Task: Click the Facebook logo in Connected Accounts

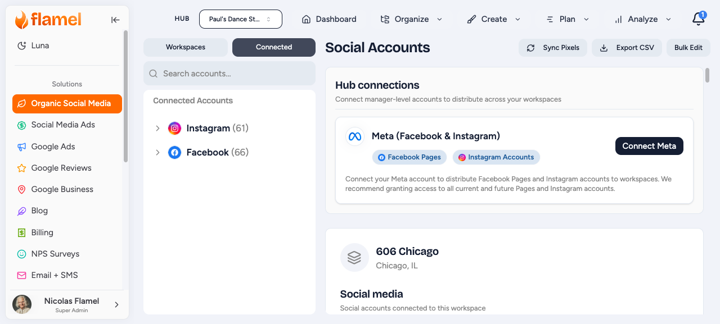Action: [175, 152]
